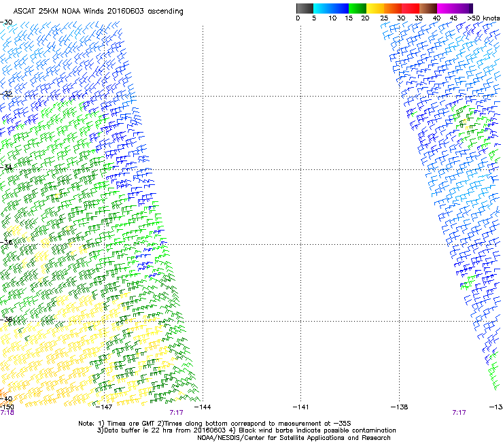
Task: Click the purple "7:18" swath time label
Action: point(7,413)
